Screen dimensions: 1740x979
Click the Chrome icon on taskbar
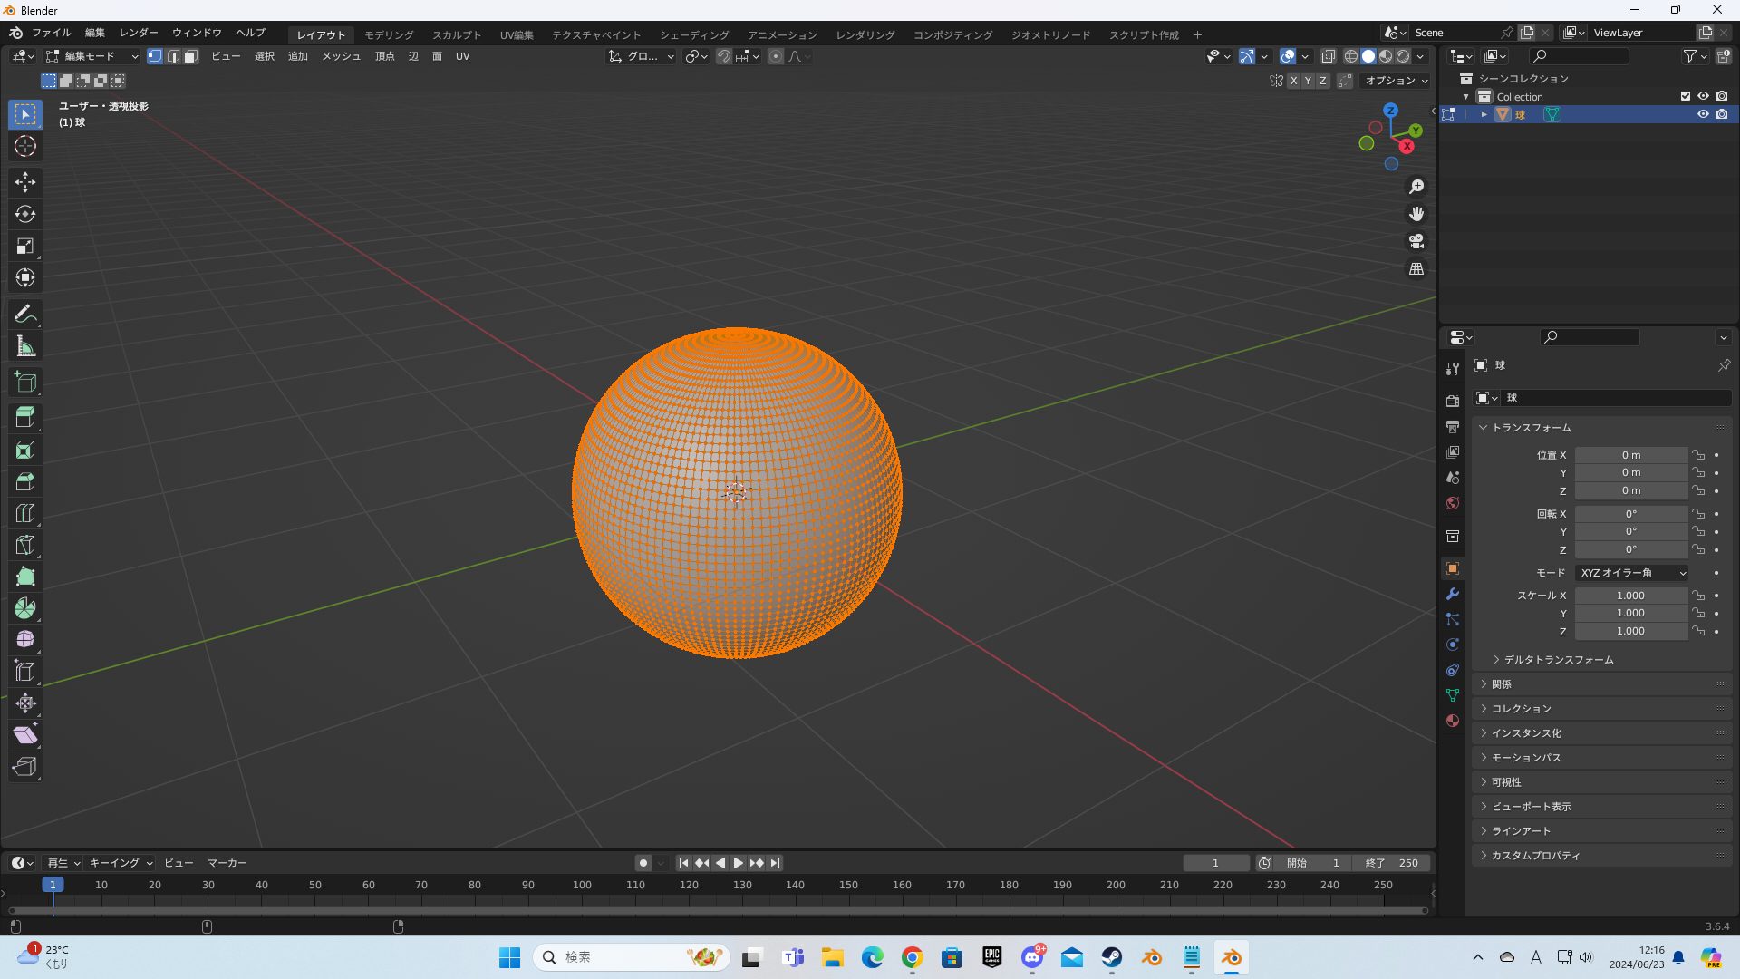pyautogui.click(x=912, y=957)
